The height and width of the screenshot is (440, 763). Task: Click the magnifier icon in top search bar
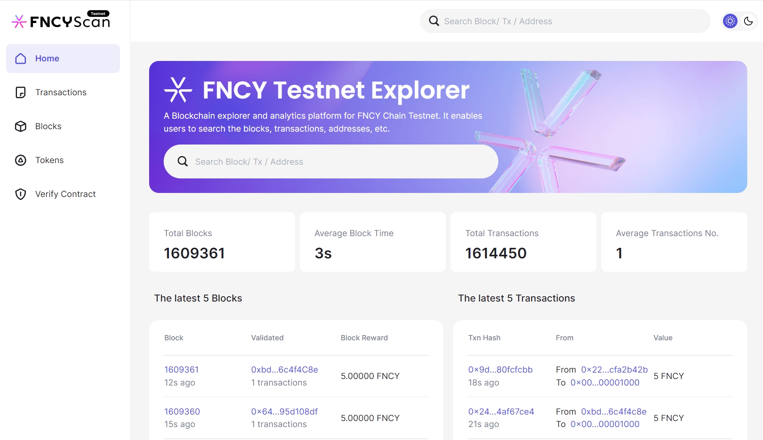click(x=434, y=21)
